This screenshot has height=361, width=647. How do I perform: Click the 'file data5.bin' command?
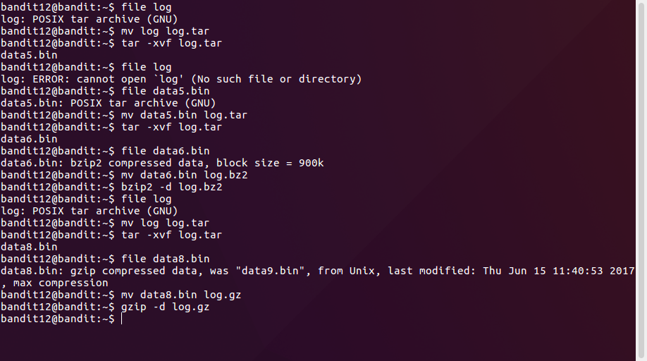(x=165, y=92)
